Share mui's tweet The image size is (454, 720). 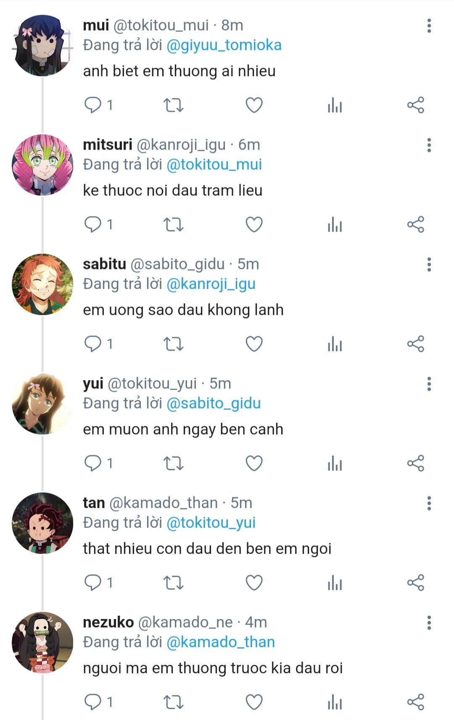click(x=415, y=105)
